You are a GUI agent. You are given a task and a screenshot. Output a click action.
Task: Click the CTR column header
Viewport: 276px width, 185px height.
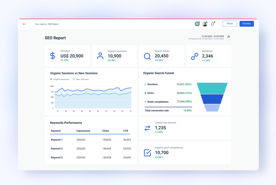pos(125,131)
